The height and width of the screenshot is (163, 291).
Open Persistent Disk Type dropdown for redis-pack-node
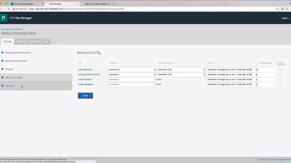pyautogui.click(x=181, y=70)
